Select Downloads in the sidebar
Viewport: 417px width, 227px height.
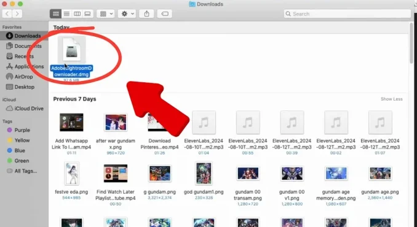[24, 36]
